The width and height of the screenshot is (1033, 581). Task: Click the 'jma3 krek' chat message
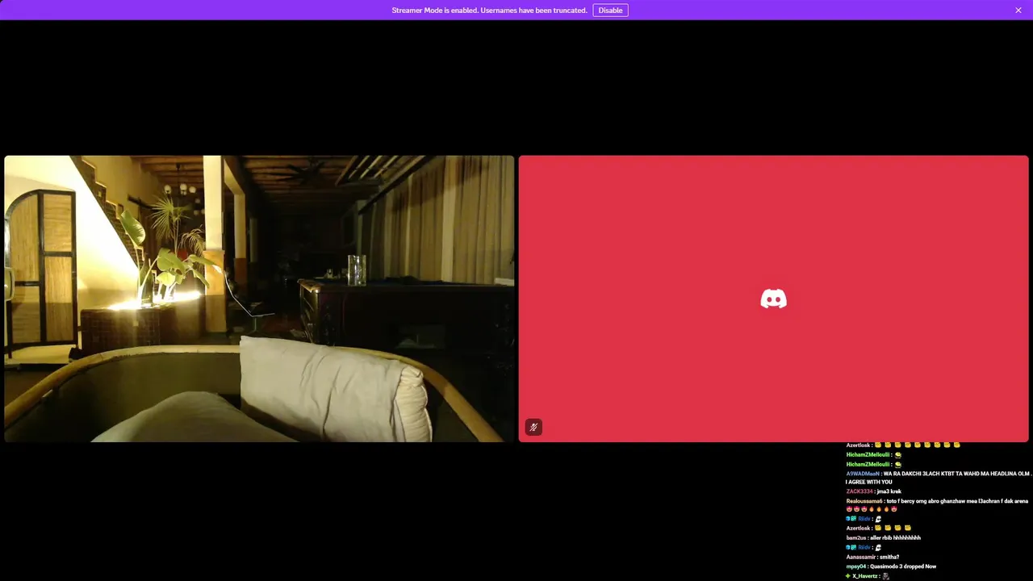[x=890, y=491]
